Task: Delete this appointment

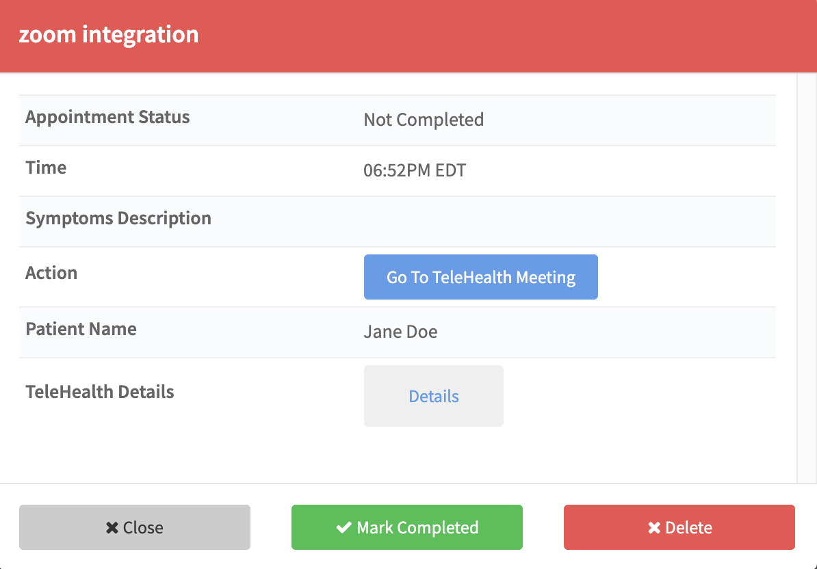Action: pos(679,527)
